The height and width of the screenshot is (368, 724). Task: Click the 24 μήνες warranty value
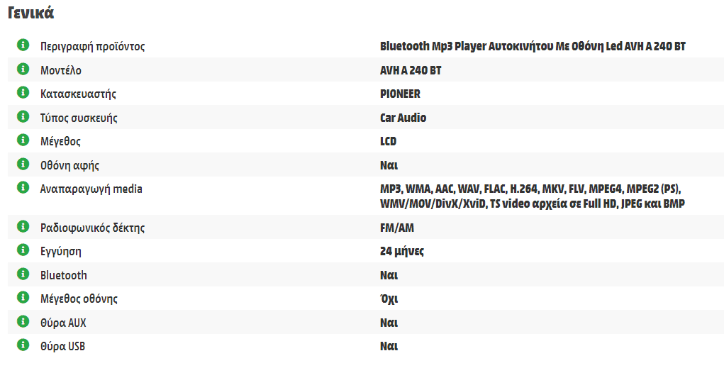401,251
